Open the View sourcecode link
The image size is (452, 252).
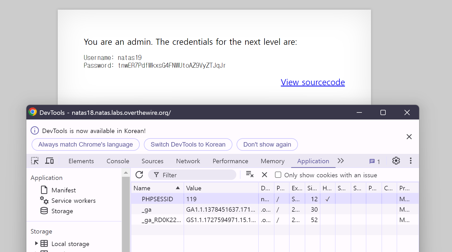pyautogui.click(x=313, y=82)
